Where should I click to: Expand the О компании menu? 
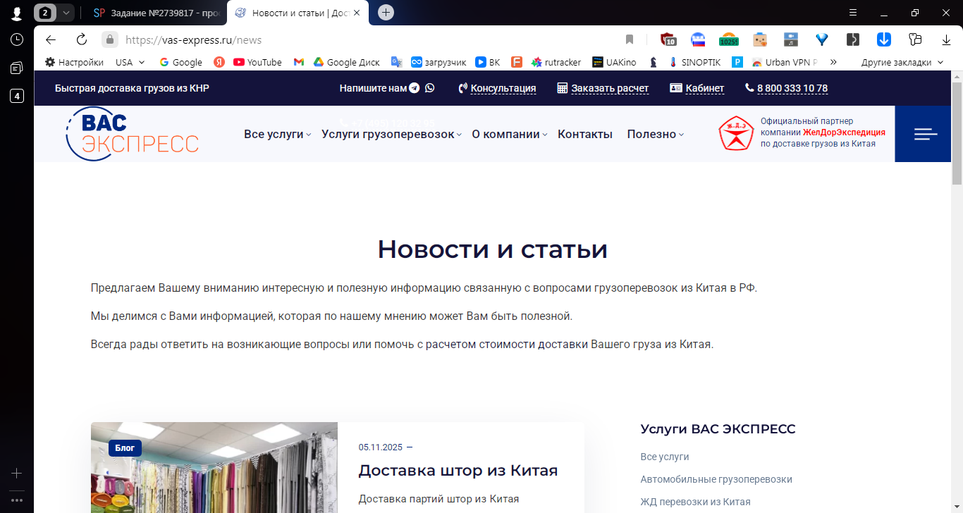[x=510, y=134]
